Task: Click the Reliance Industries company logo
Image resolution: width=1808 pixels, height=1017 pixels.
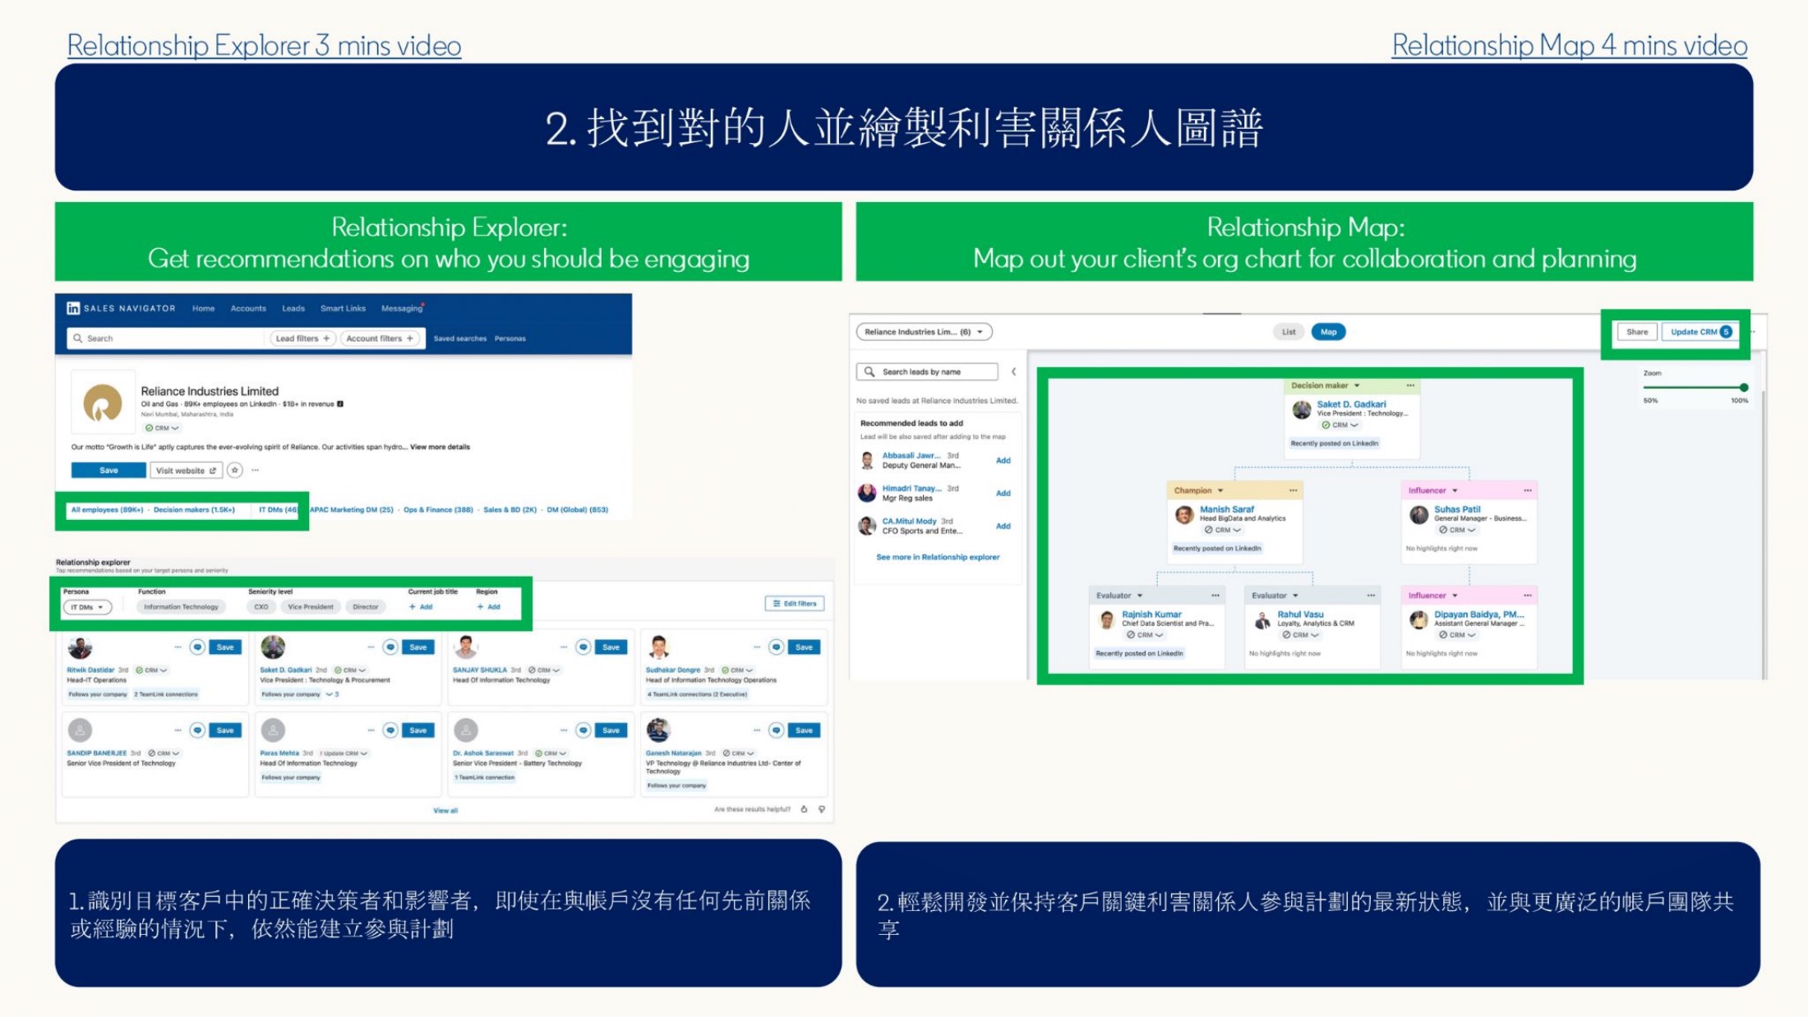Action: 103,403
